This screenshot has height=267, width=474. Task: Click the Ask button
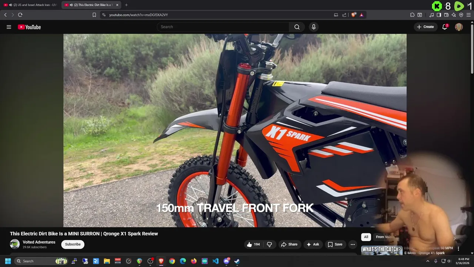point(313,244)
